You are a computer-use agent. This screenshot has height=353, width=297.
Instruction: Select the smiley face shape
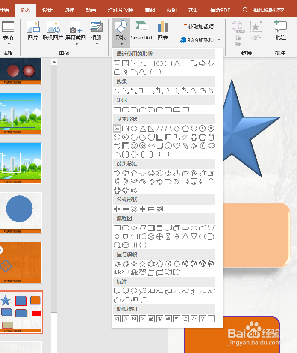coord(168,146)
